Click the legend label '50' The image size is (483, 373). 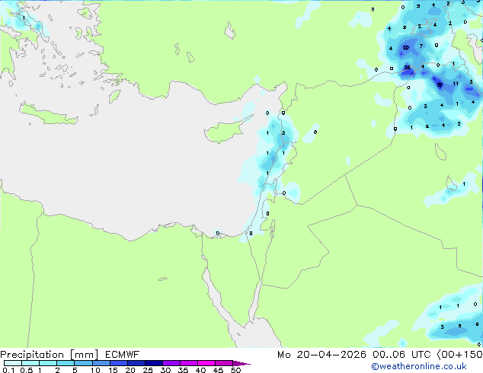[x=235, y=370]
